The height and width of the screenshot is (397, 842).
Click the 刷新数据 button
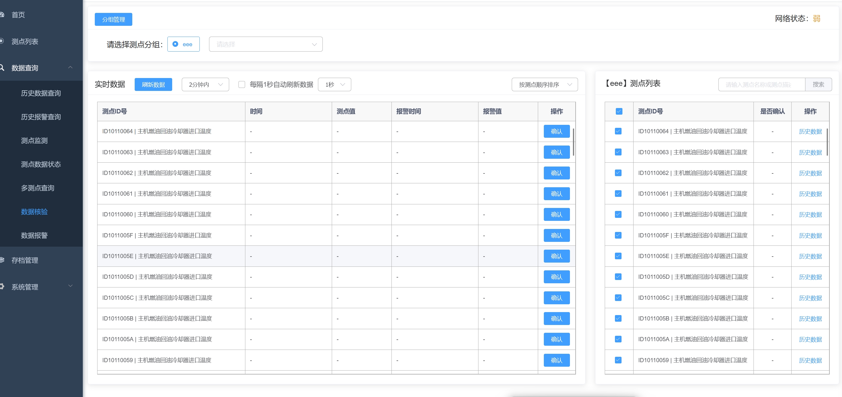(x=153, y=85)
